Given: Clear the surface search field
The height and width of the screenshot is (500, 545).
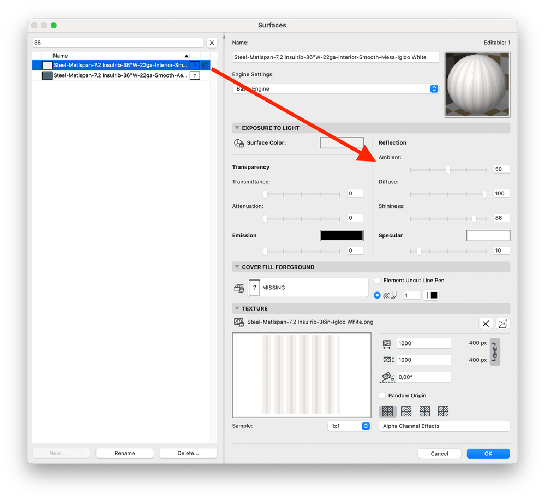Looking at the screenshot, I should (x=212, y=43).
